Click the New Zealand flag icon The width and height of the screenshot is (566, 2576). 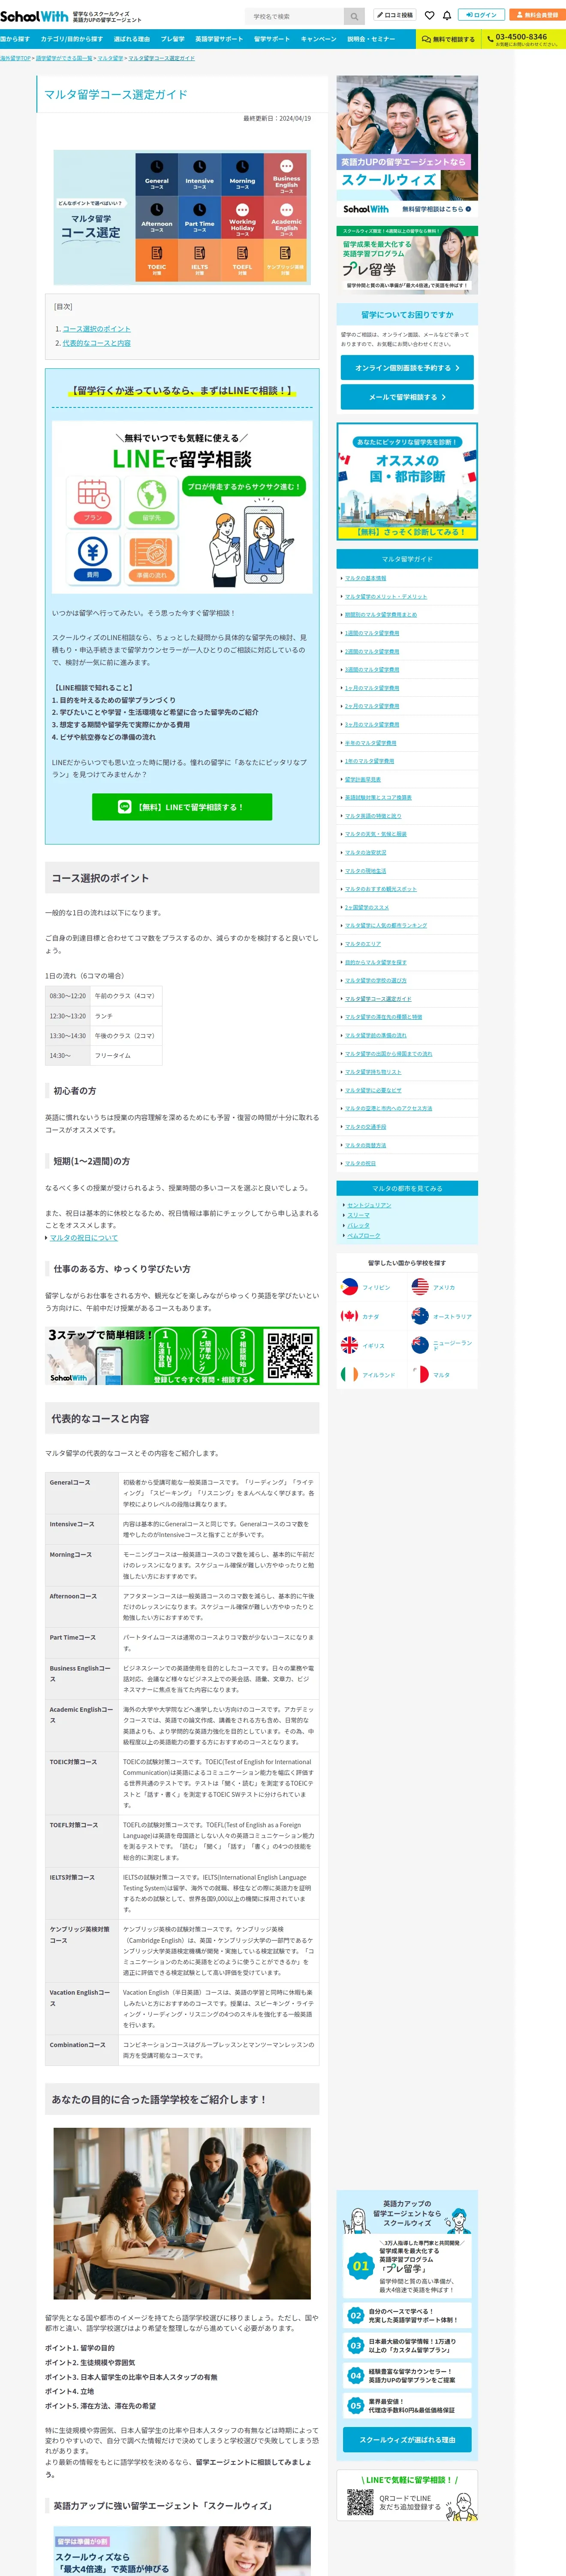420,1345
